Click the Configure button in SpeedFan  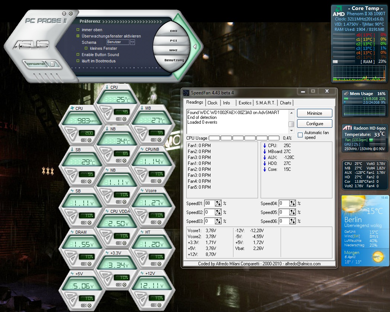tap(315, 124)
